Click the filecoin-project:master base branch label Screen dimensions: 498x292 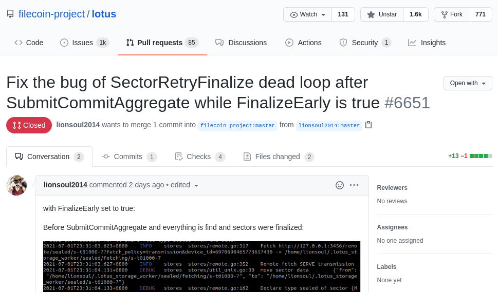(237, 126)
